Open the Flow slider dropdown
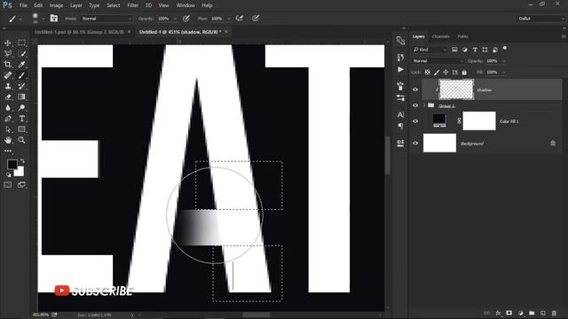The image size is (568, 319). 229,19
